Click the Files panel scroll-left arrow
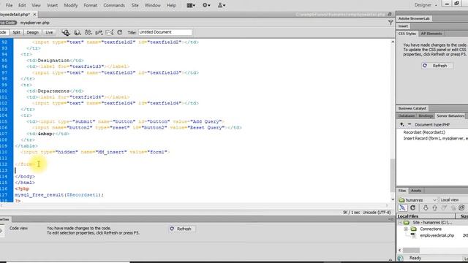 (400, 250)
